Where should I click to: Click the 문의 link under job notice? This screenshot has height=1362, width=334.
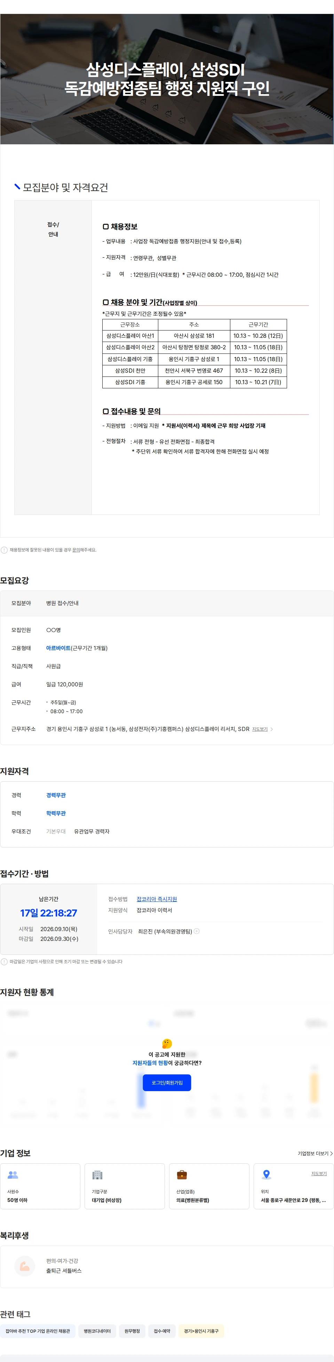coord(76,550)
